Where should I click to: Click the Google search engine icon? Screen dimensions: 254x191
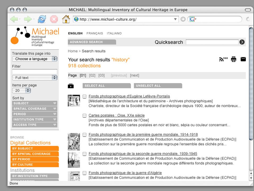192,19
